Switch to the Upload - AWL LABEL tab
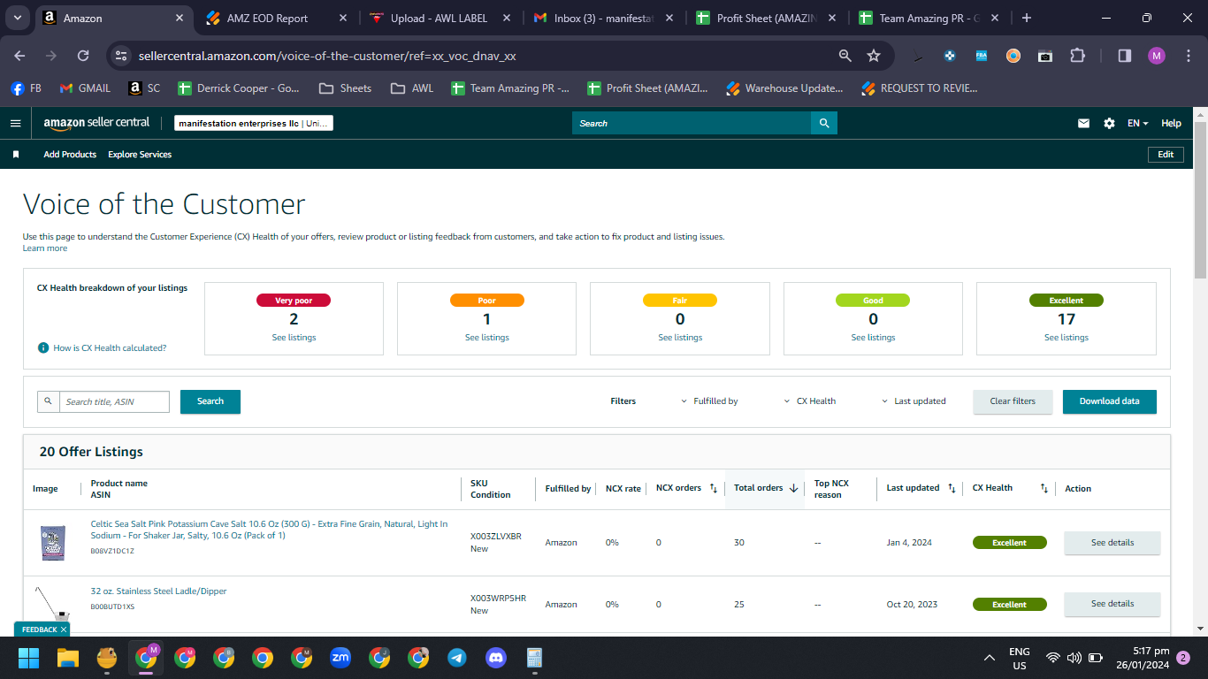Screen dimensions: 1208x679 [x=439, y=18]
